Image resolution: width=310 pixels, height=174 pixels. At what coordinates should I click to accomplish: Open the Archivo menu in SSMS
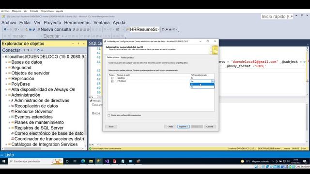coord(9,23)
